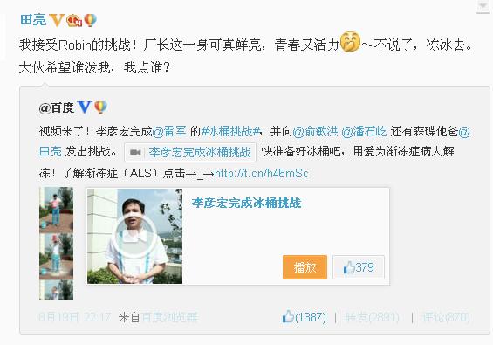Screen dimensions: 493x345
Task: Like the reposted weibo with 1387 likes
Action: click(x=304, y=317)
